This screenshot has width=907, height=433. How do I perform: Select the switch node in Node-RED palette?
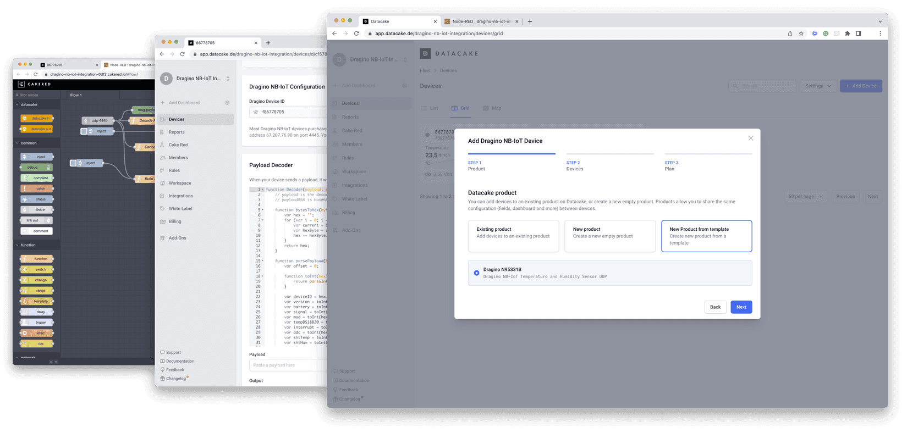[x=37, y=269]
